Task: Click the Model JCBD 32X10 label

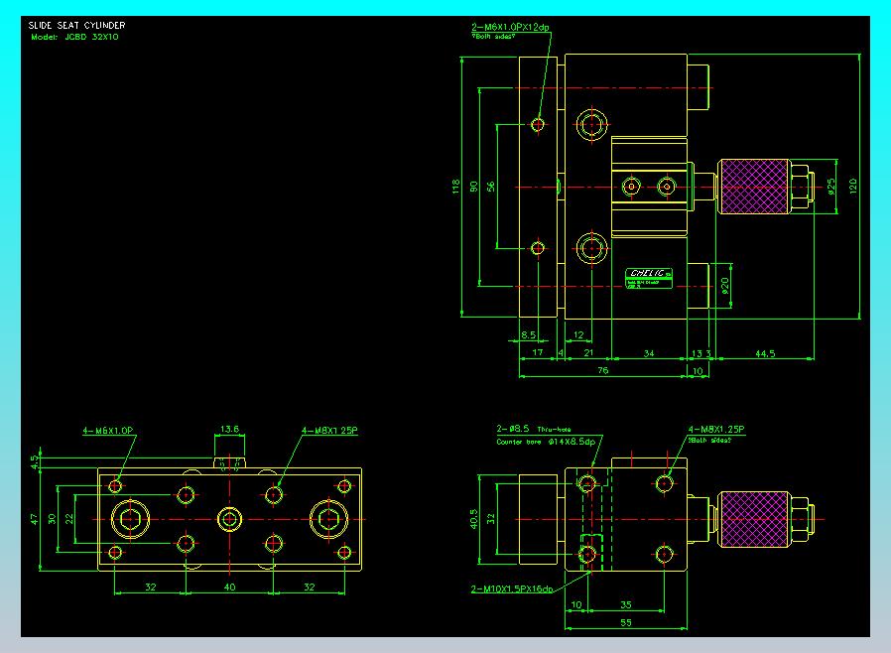Action: point(74,37)
